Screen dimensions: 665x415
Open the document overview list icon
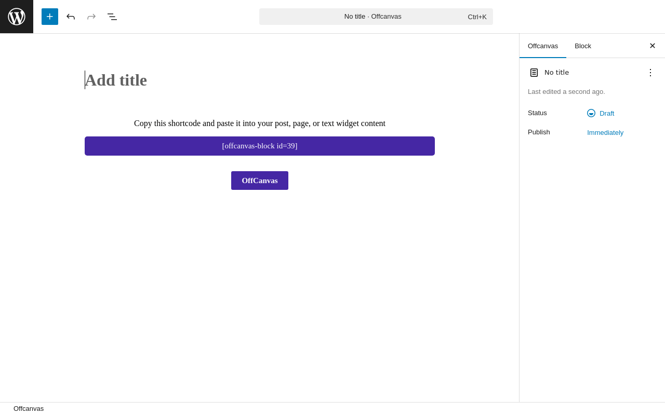coord(112,17)
